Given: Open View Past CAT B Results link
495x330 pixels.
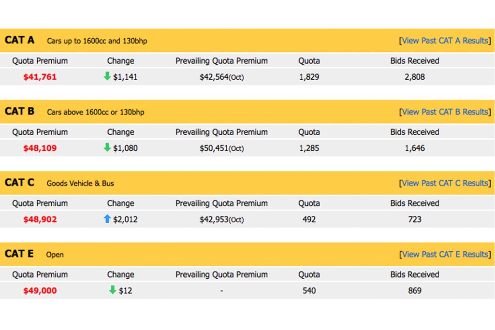Looking at the screenshot, I should tap(445, 112).
